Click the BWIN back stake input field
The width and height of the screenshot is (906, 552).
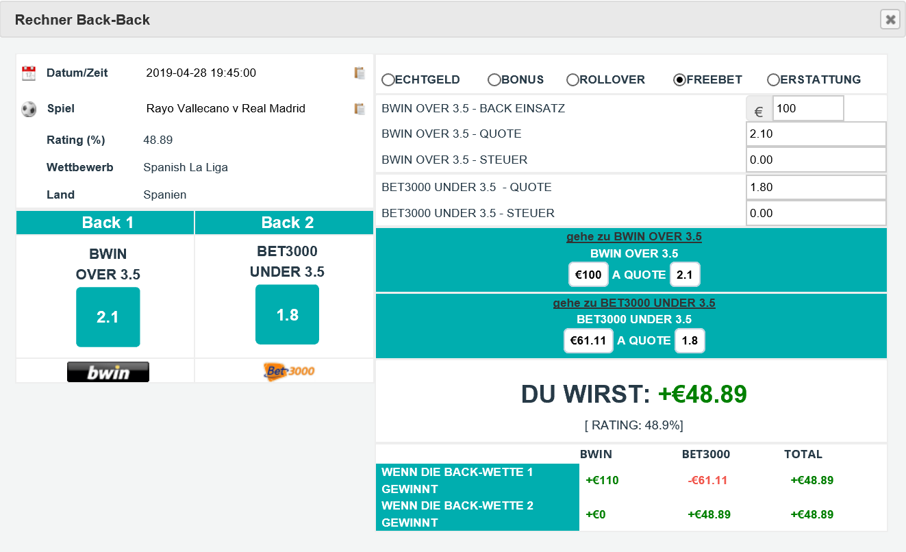click(x=808, y=108)
